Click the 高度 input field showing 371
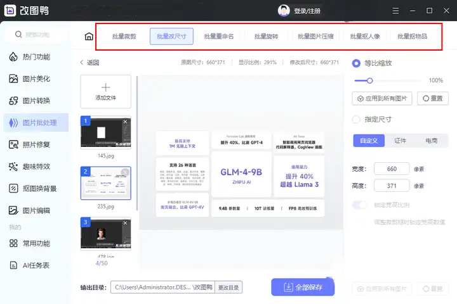This screenshot has height=304, width=457. coord(392,186)
